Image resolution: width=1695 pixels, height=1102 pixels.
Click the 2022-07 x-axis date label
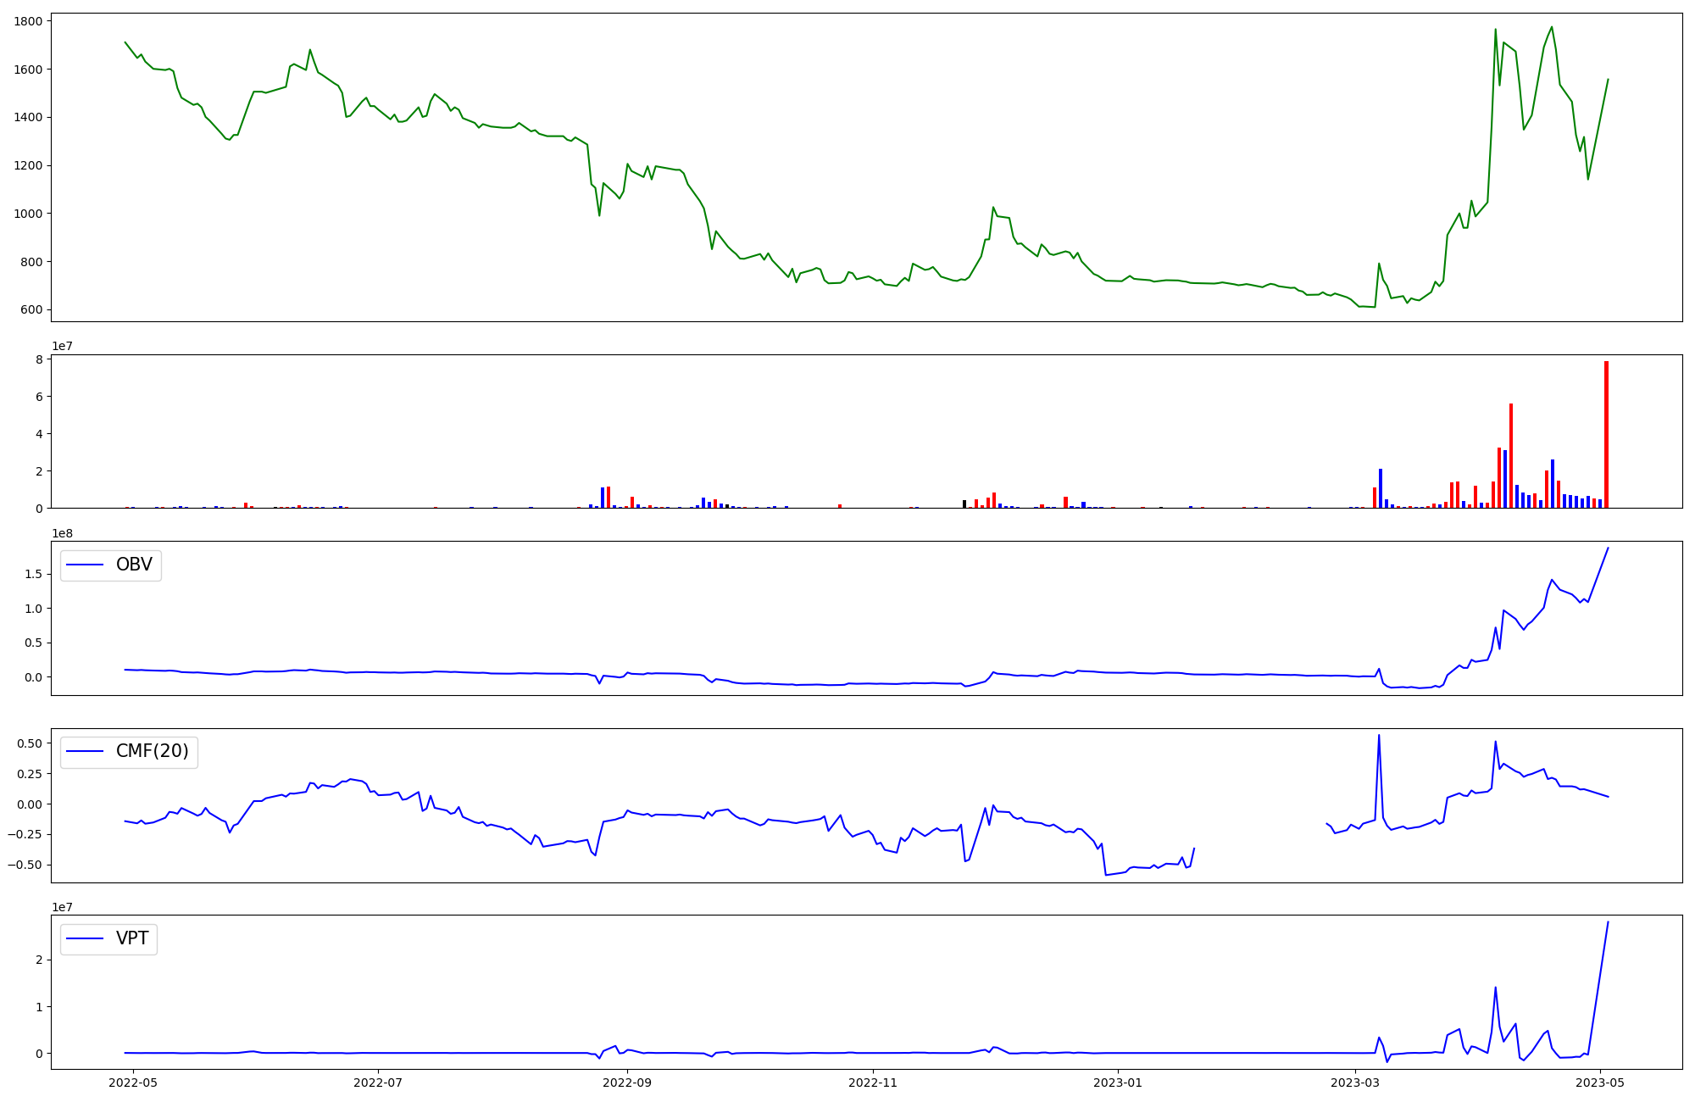[377, 1083]
